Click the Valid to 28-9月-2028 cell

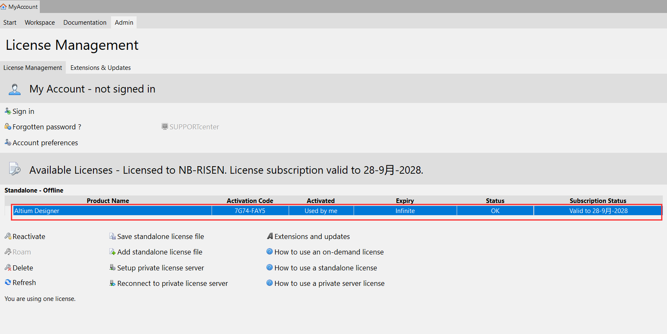(598, 211)
